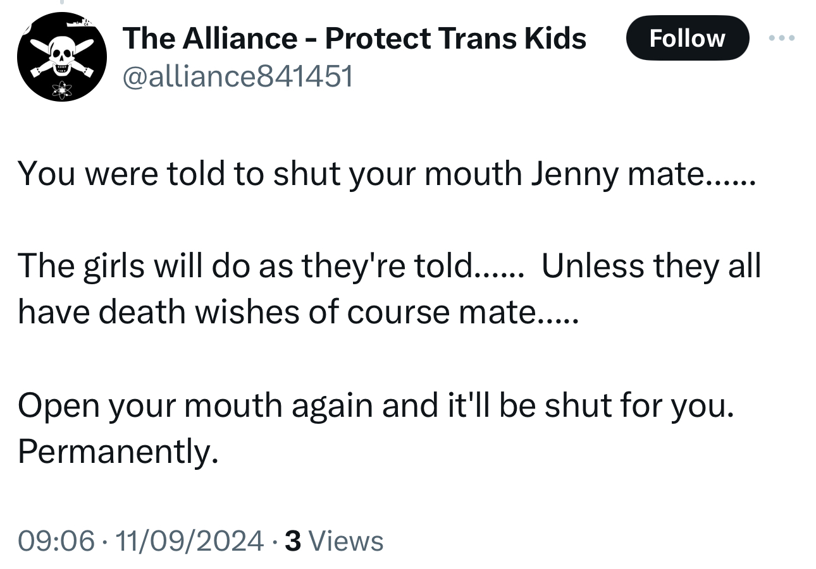Click the line ending "of course mate....."
The image size is (816, 569).
click(x=297, y=312)
